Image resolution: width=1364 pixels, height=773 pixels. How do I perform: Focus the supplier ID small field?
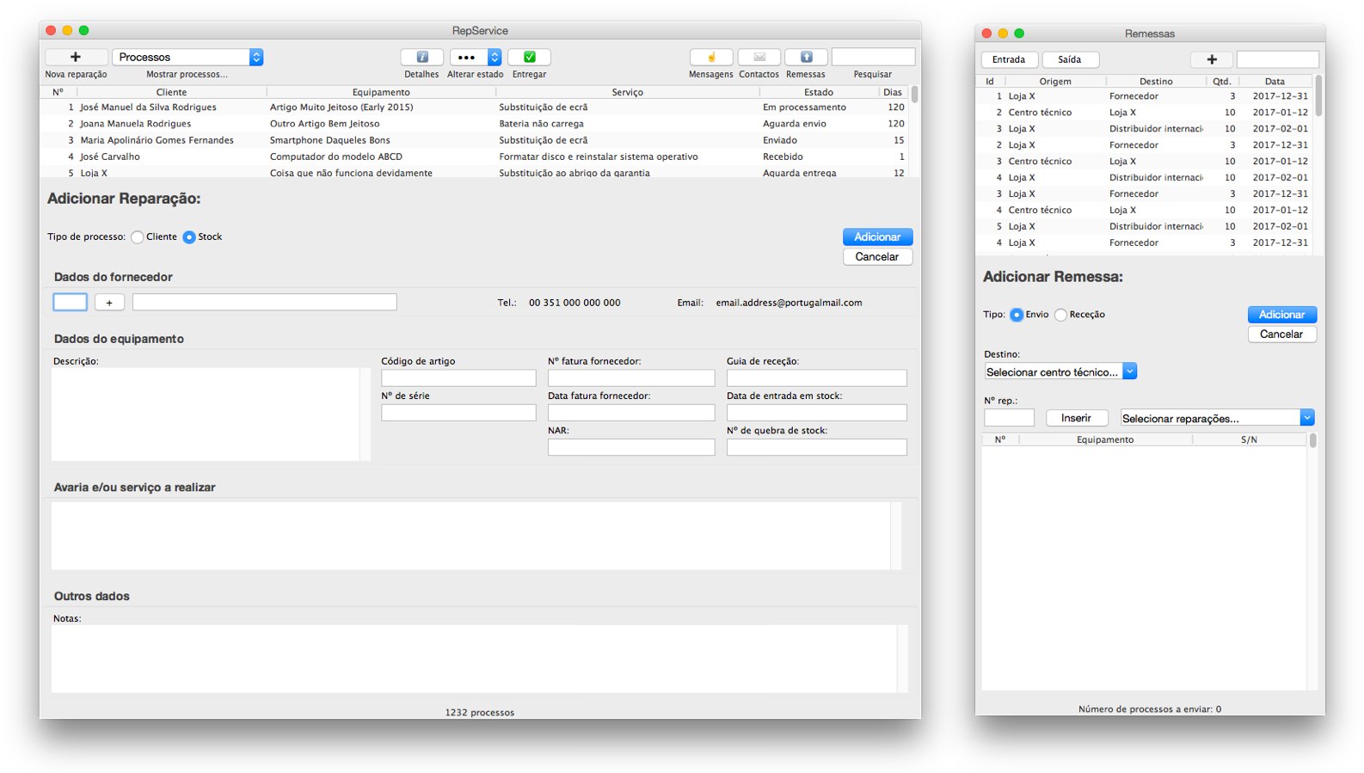(x=71, y=303)
